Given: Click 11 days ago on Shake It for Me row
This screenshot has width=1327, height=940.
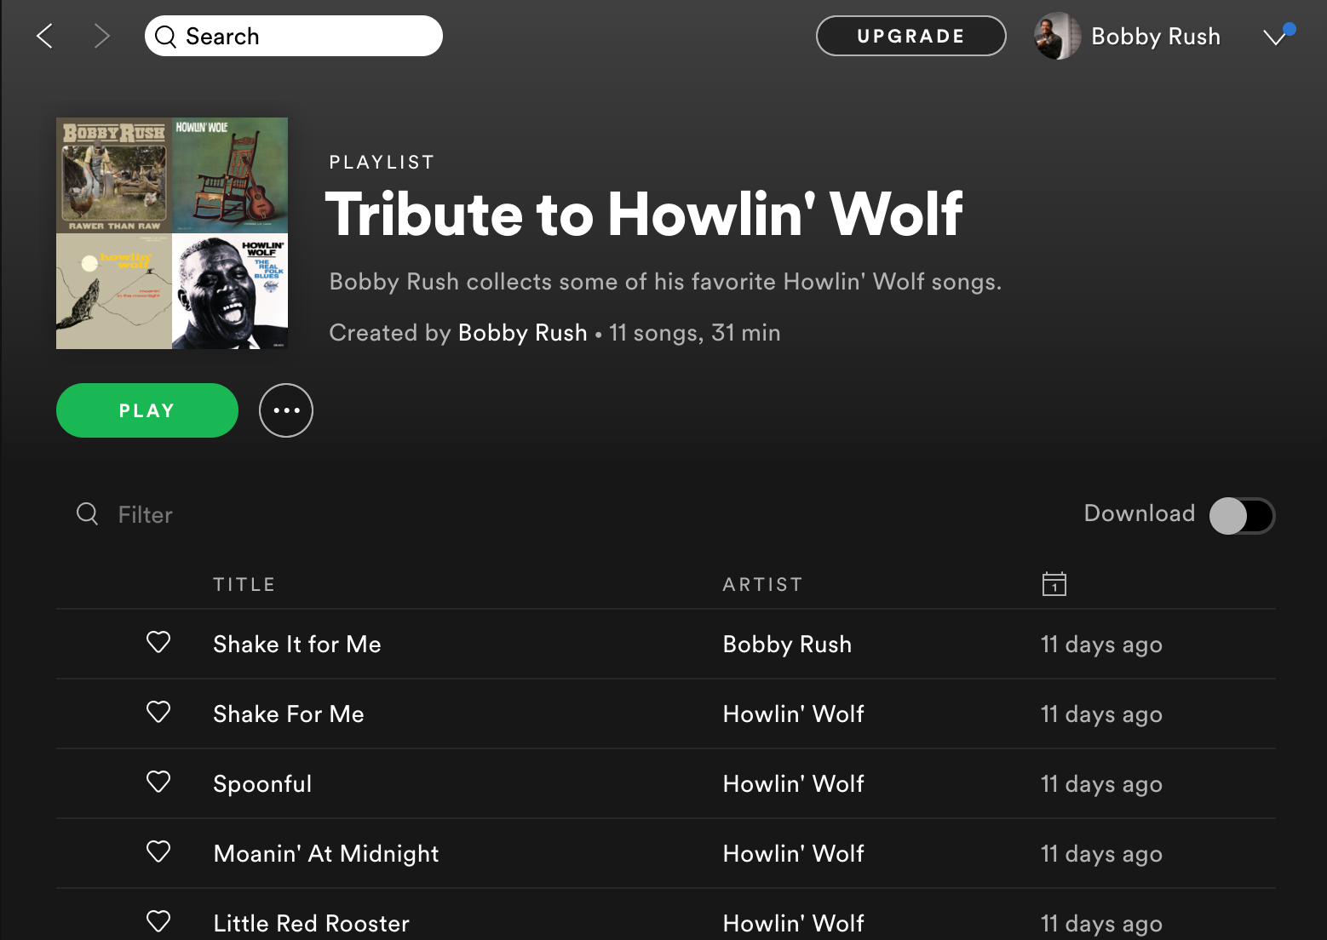Looking at the screenshot, I should tap(1101, 645).
